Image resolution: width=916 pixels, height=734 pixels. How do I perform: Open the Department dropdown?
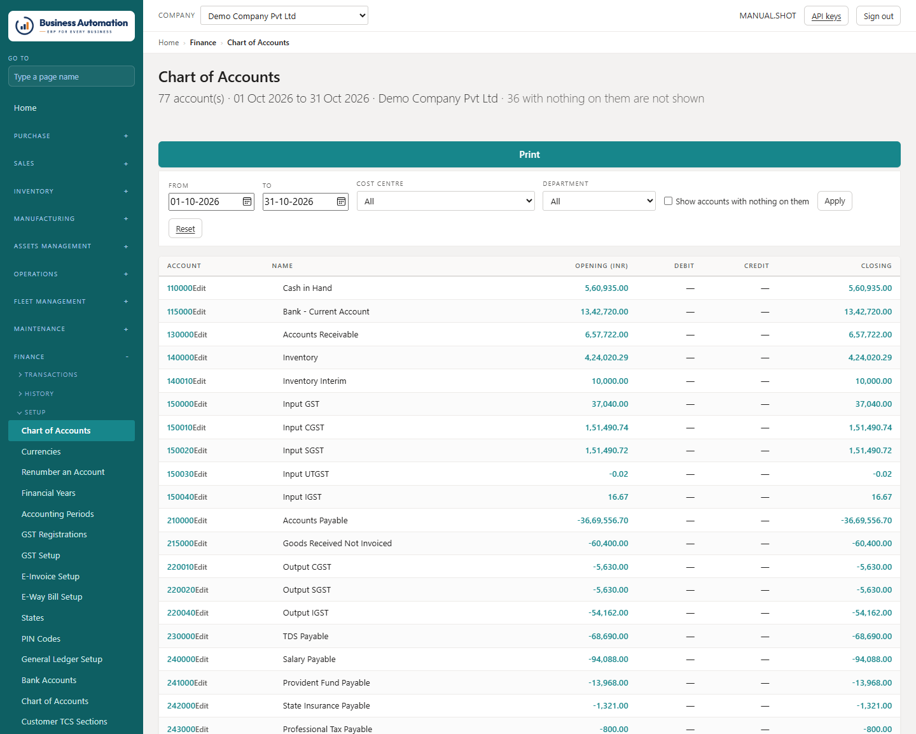click(599, 201)
